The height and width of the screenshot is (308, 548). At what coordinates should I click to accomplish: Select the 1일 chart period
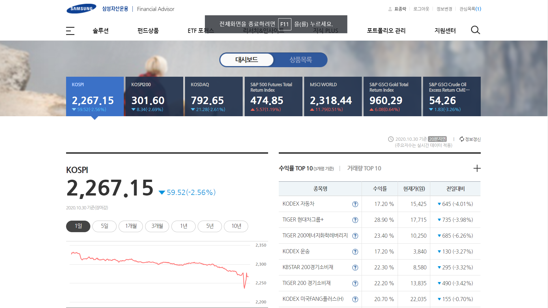(x=78, y=226)
